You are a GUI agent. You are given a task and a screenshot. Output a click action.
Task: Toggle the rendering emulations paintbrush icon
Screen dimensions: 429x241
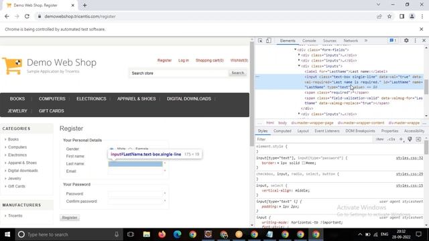click(x=410, y=139)
